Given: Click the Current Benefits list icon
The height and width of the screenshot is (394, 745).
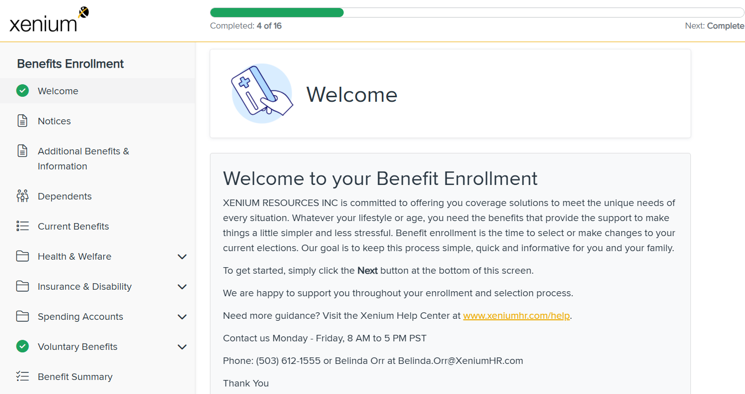Looking at the screenshot, I should click(23, 226).
